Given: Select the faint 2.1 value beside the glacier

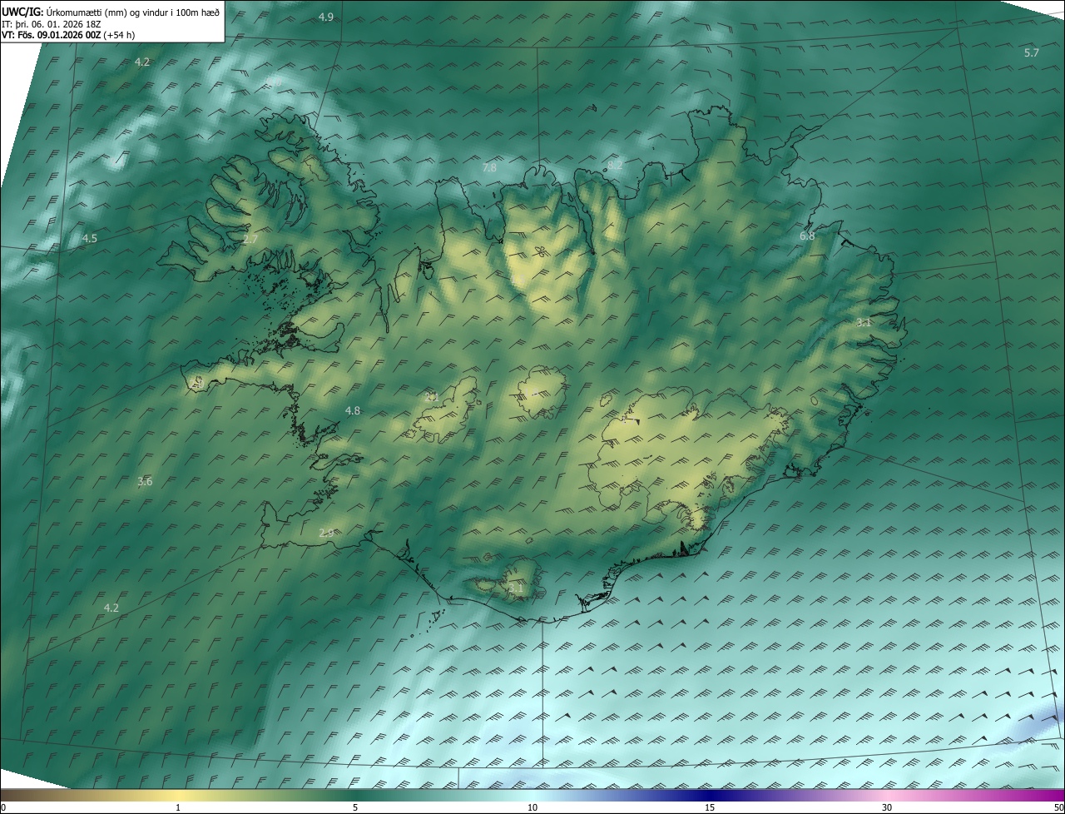Looking at the screenshot, I should (x=431, y=397).
